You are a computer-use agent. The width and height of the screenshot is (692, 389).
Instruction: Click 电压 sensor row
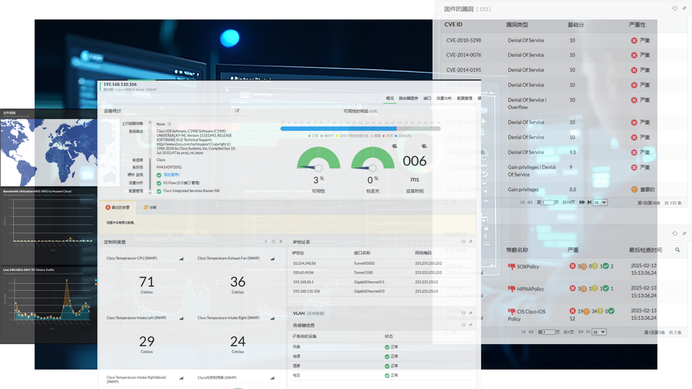click(382, 375)
